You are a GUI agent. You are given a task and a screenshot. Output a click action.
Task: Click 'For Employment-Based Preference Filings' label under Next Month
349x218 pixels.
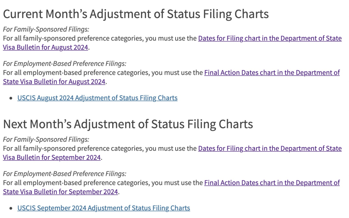coord(65,174)
